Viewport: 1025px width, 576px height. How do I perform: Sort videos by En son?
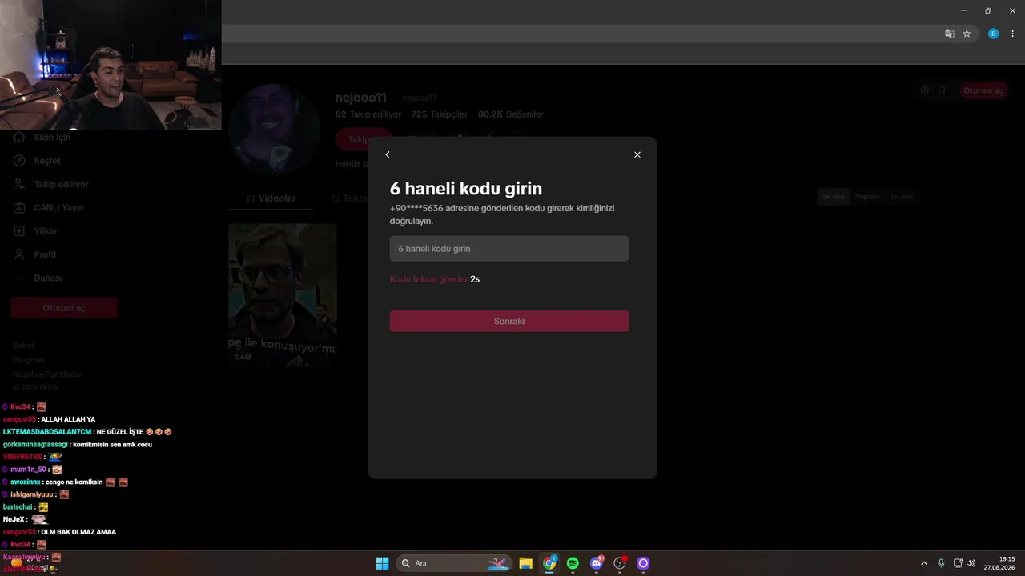(834, 197)
